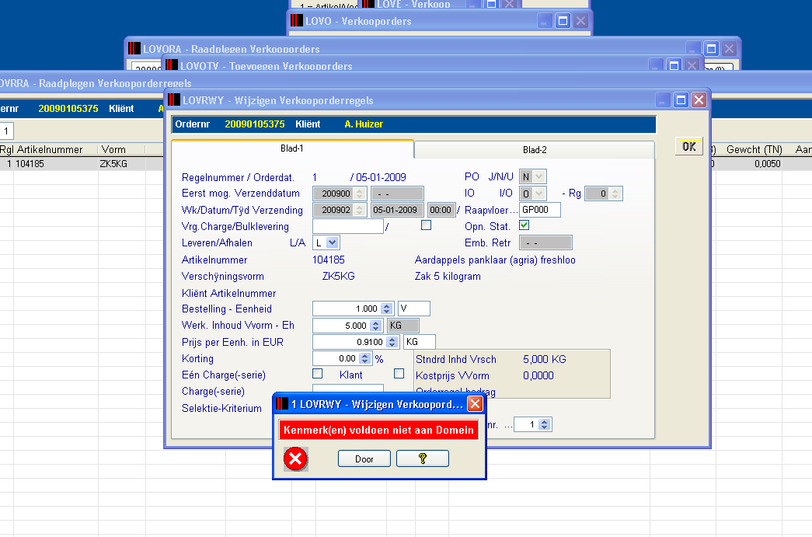
Task: Maximize the LOVRWY window
Action: click(x=681, y=100)
